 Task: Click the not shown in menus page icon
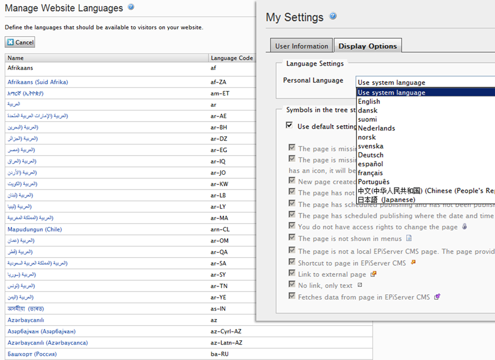click(x=408, y=238)
